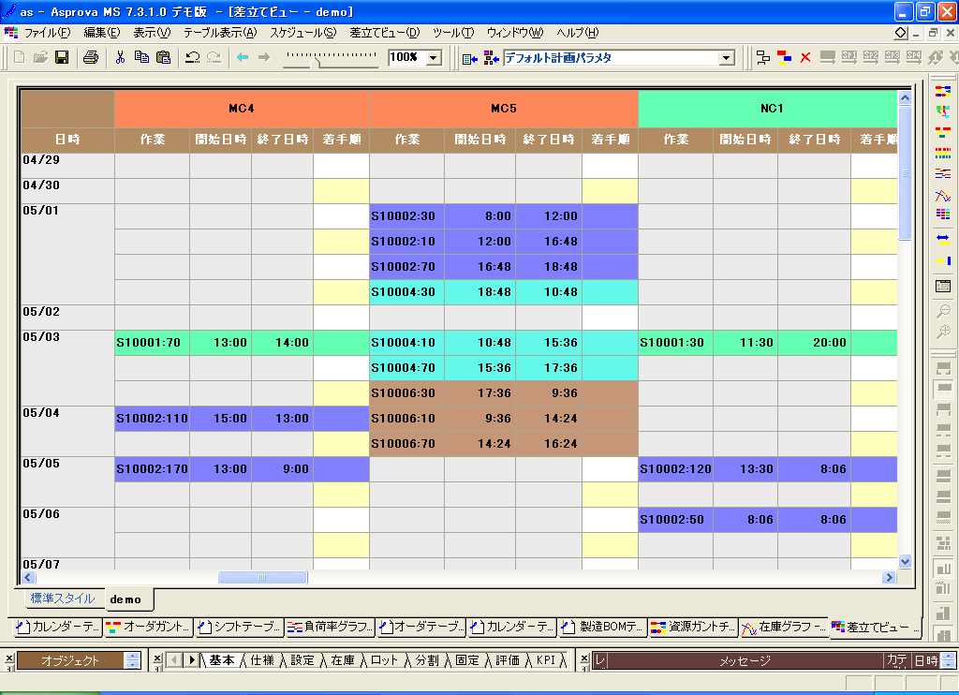Click the blue-yellow double arrow sidebar icon
This screenshot has width=959, height=695.
[x=942, y=238]
